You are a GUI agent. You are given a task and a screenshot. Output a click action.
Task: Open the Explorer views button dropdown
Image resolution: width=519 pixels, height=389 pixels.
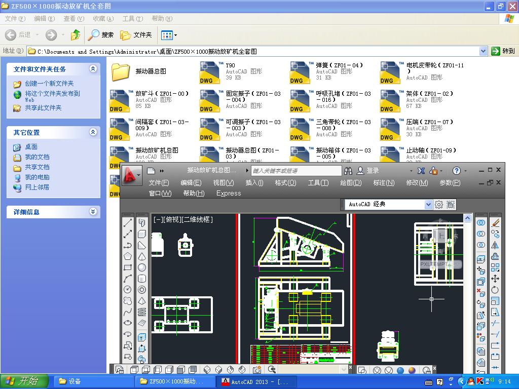point(175,35)
